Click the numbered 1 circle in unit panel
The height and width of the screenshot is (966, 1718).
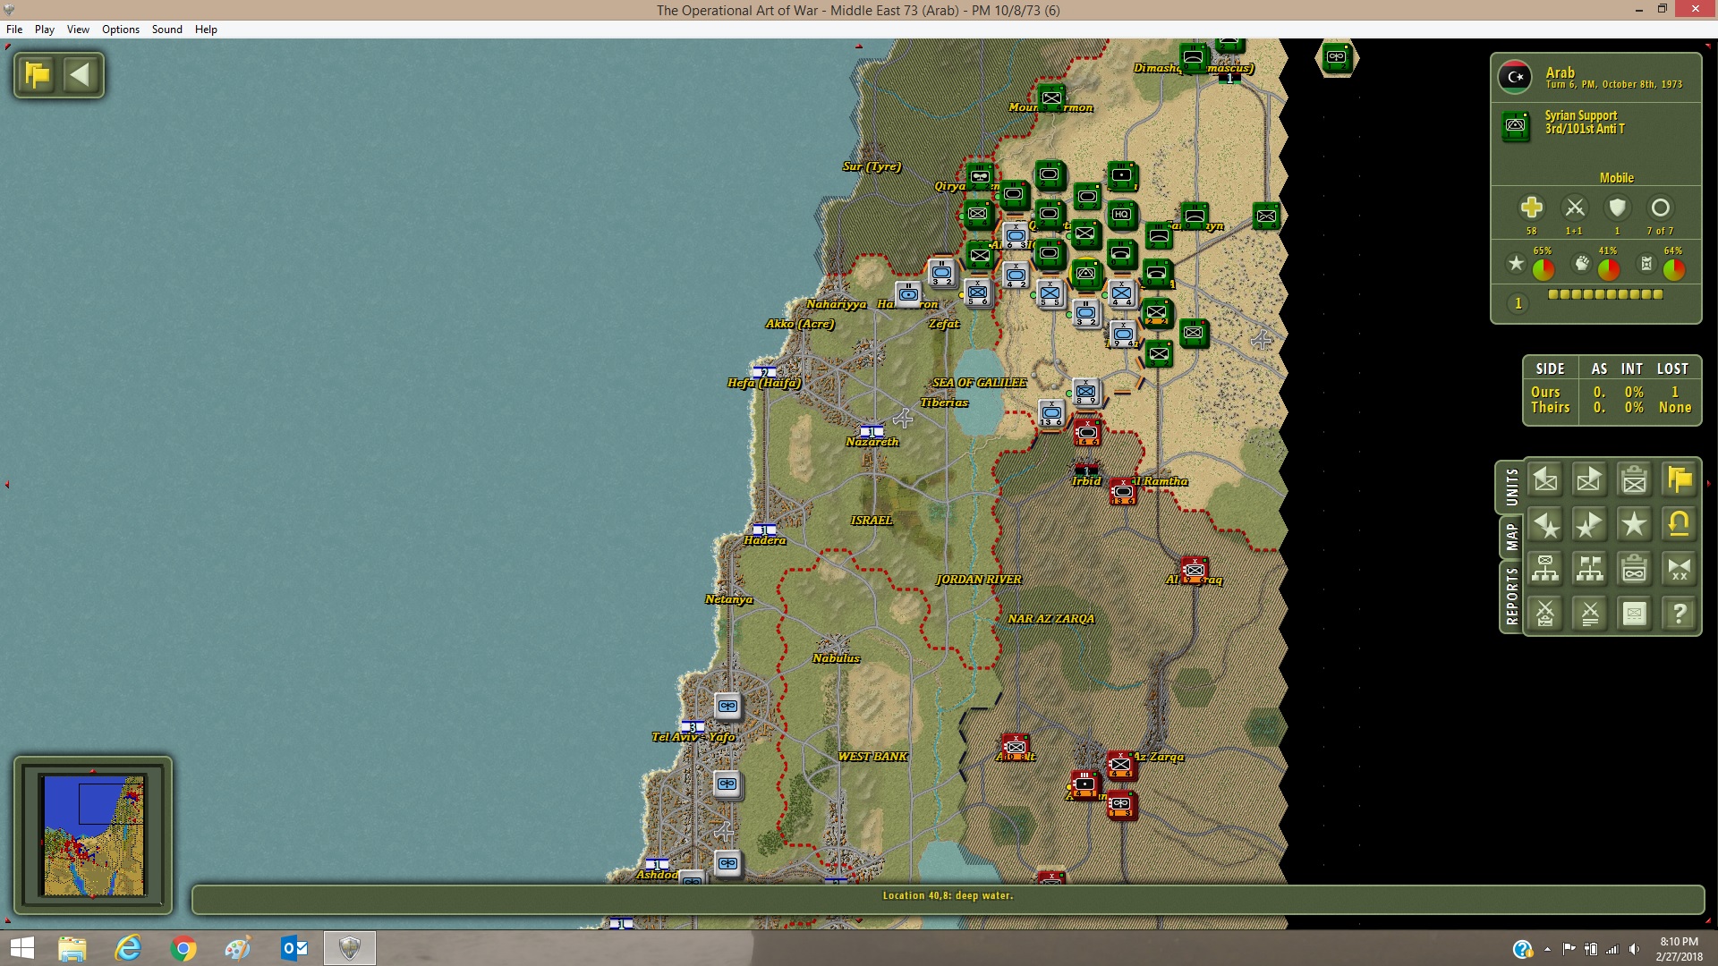pos(1518,303)
